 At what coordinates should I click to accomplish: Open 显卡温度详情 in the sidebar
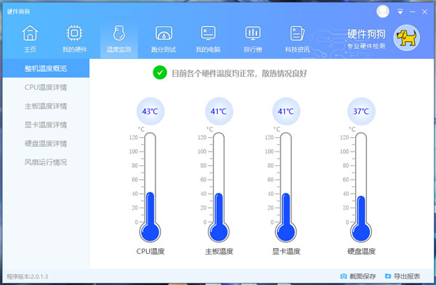coord(46,125)
